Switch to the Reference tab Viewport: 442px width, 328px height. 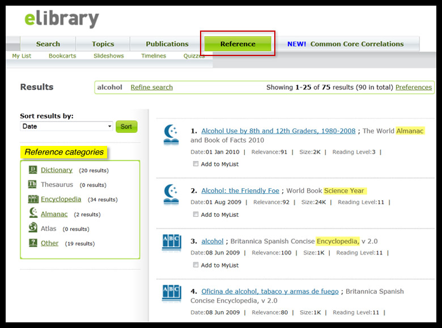tap(237, 44)
